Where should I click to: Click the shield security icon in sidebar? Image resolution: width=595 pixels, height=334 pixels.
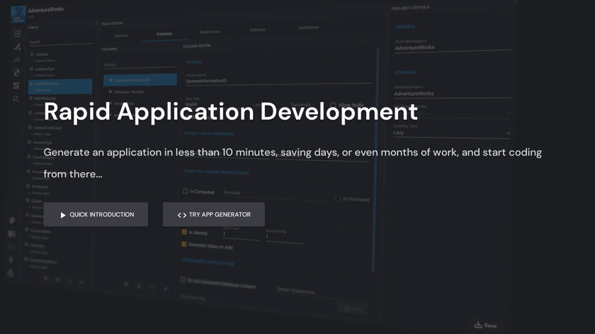point(16,72)
